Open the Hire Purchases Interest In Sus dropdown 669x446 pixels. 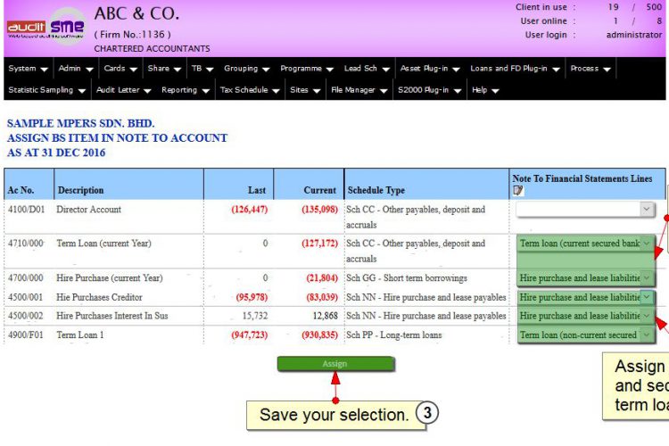point(585,316)
